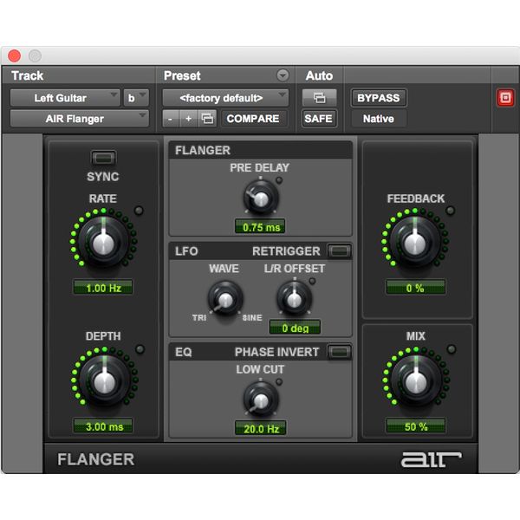Click the 0.75 ms pre delay field
The image size is (520, 520).
click(x=261, y=227)
